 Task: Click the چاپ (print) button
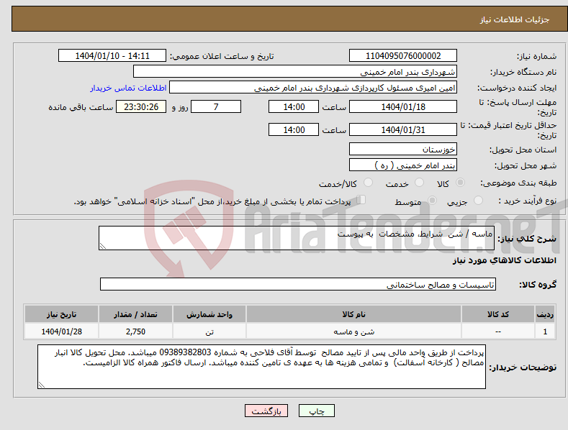pos(316,411)
